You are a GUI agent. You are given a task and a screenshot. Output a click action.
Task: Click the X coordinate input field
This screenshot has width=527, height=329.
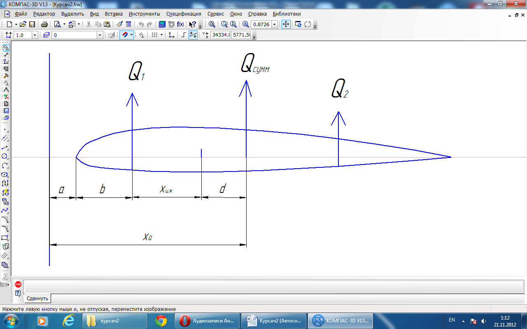pos(220,35)
